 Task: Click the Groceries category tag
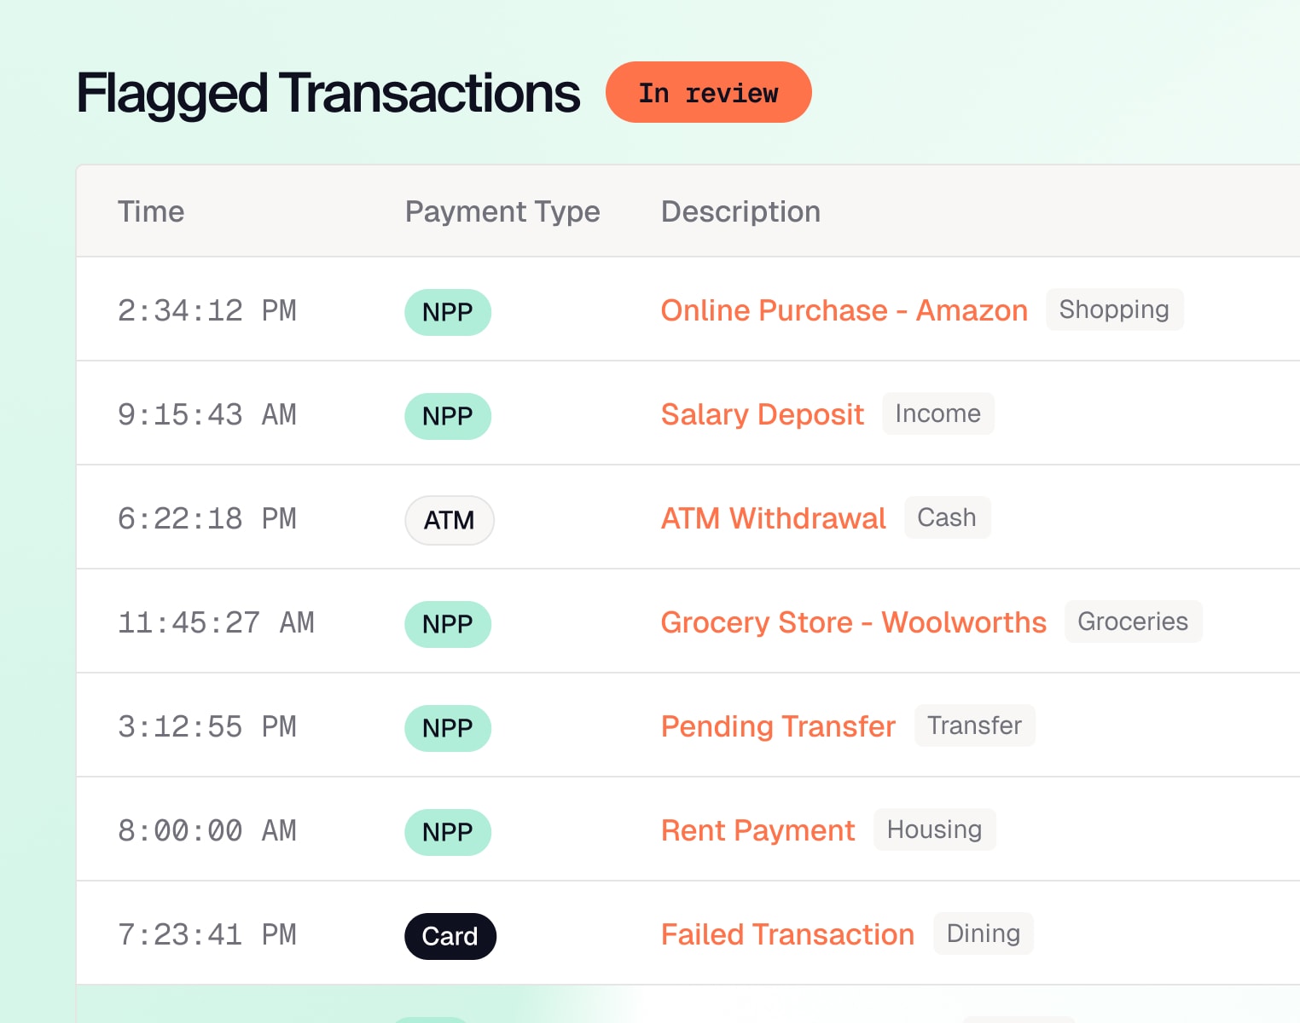coord(1133,621)
